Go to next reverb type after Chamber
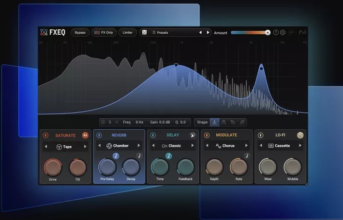 [139, 146]
